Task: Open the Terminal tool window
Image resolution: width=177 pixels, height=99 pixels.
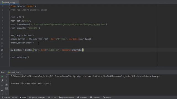Action: tap(95, 97)
